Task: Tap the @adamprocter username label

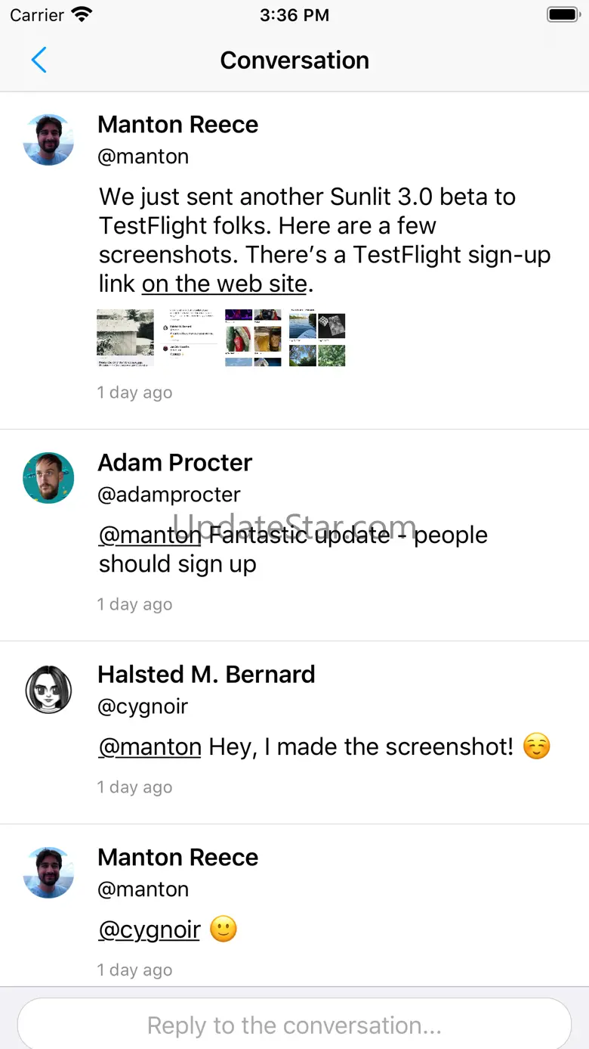Action: point(169,495)
